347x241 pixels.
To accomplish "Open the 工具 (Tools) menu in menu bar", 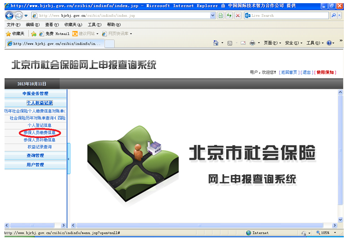I will [94, 24].
